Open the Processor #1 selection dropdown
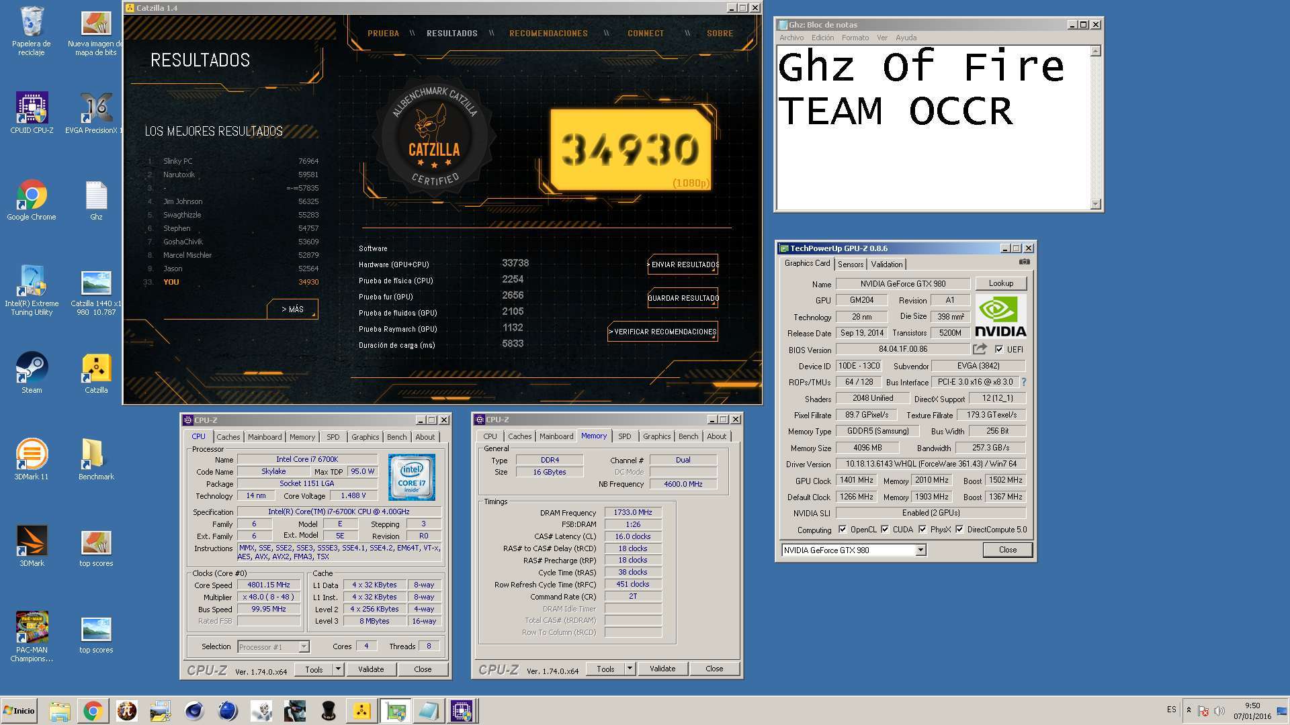This screenshot has width=1290, height=725. point(303,646)
